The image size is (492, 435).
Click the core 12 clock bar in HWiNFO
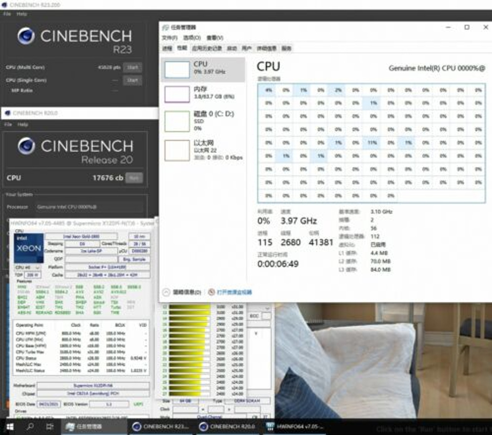189,307
